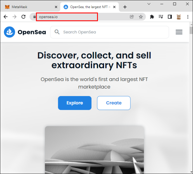
Task: Minimize the browser window
Action: 162,4
